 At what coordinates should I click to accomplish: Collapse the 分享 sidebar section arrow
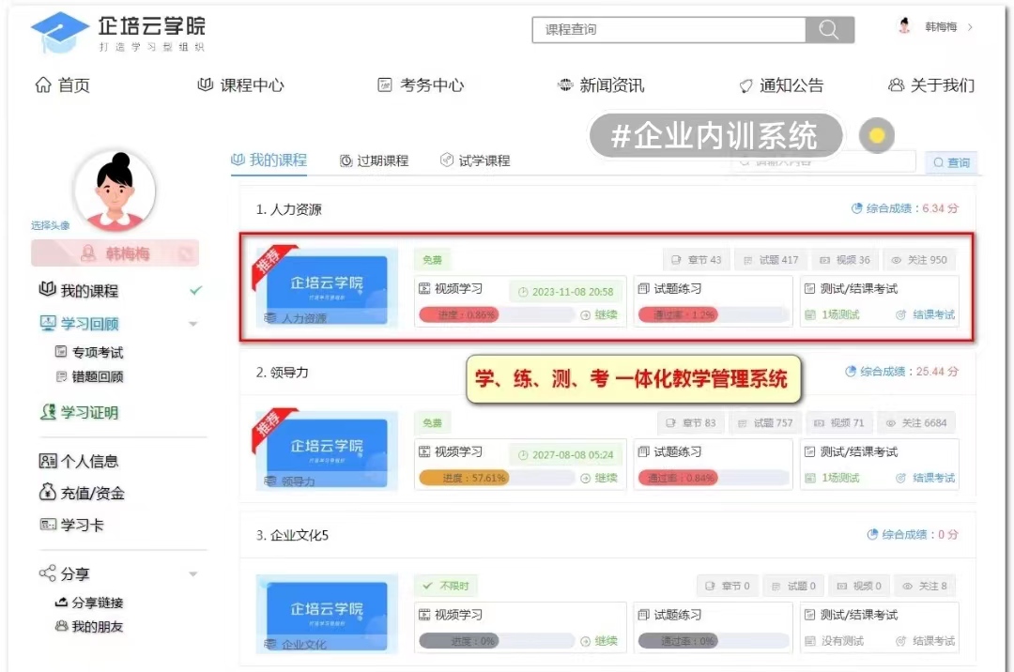[x=193, y=573]
